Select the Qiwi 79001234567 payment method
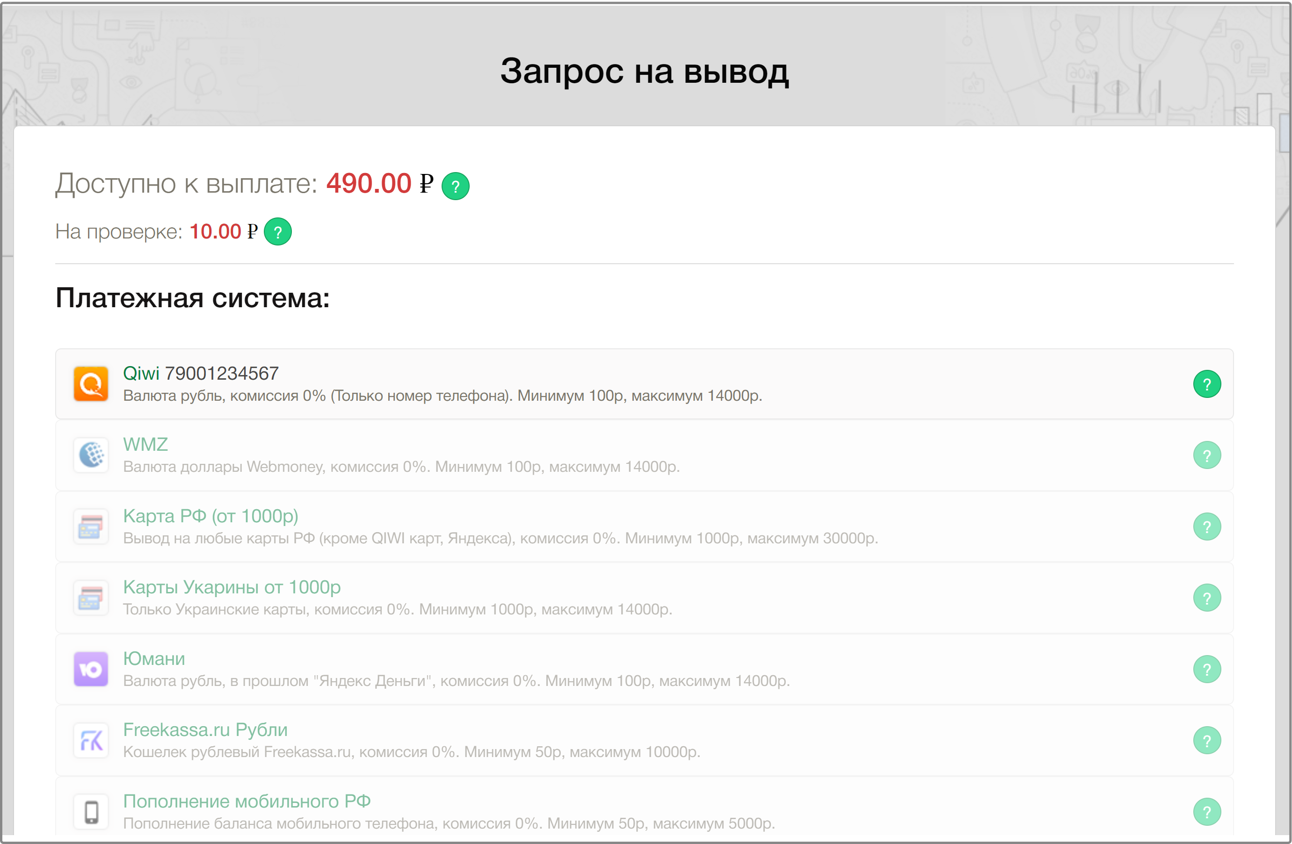Viewport: 1292px width, 844px height. (645, 384)
